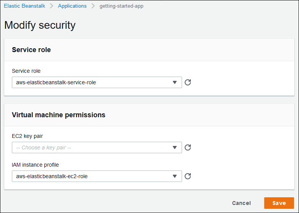299x213 pixels.
Task: Click the 'IAM instance profile' field label
Action: 36,165
